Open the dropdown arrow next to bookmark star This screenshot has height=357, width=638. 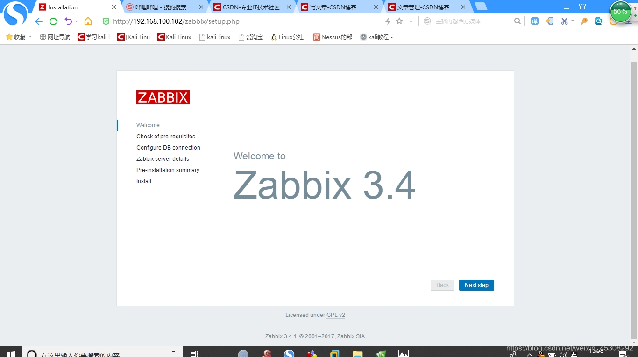click(411, 21)
